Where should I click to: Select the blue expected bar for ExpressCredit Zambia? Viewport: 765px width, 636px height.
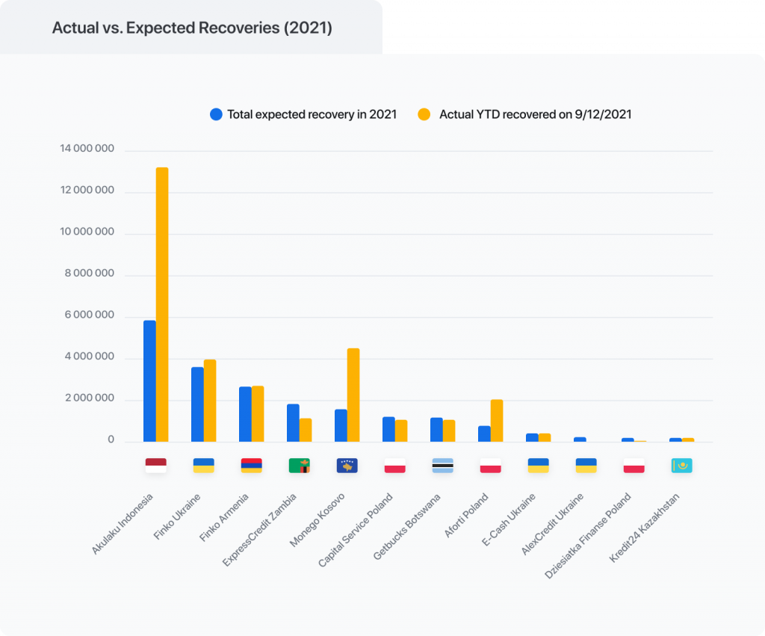tap(293, 423)
